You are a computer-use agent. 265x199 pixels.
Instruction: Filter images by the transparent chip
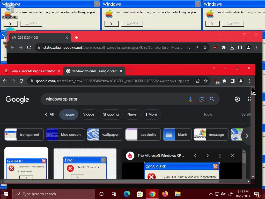(x=24, y=134)
